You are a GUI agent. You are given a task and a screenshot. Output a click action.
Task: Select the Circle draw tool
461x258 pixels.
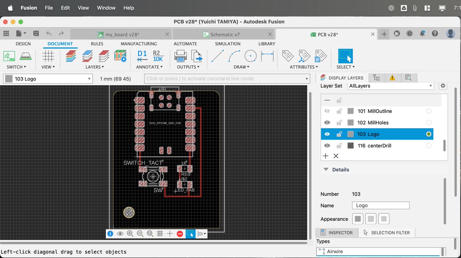click(x=250, y=56)
